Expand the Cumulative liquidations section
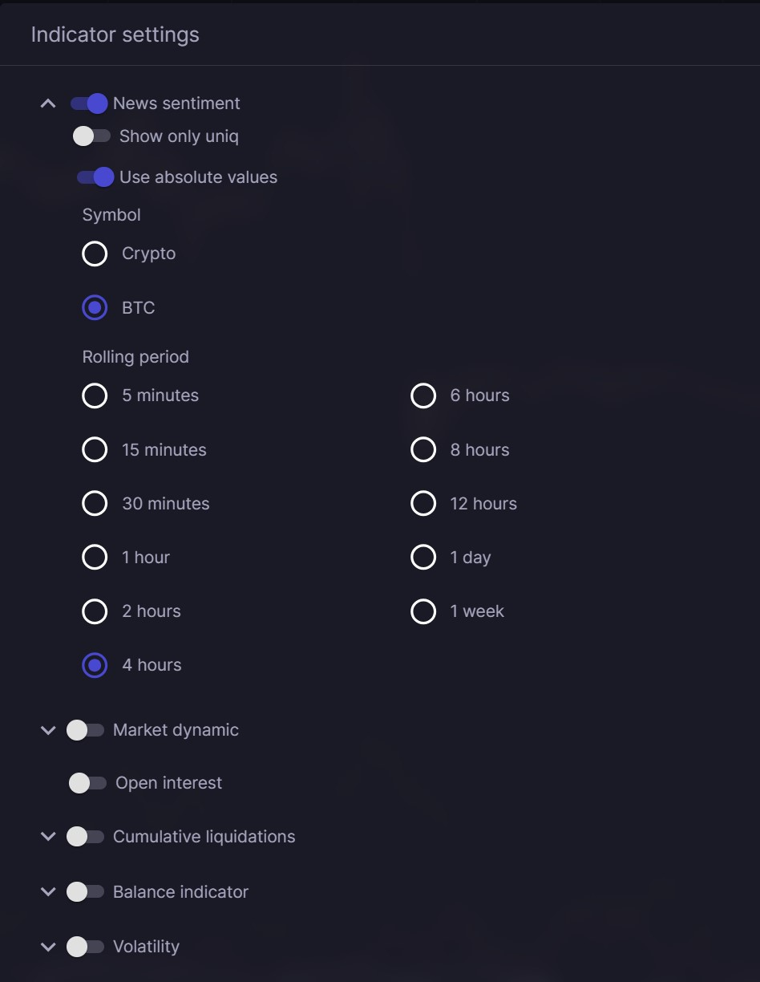This screenshot has width=760, height=982. (x=48, y=837)
